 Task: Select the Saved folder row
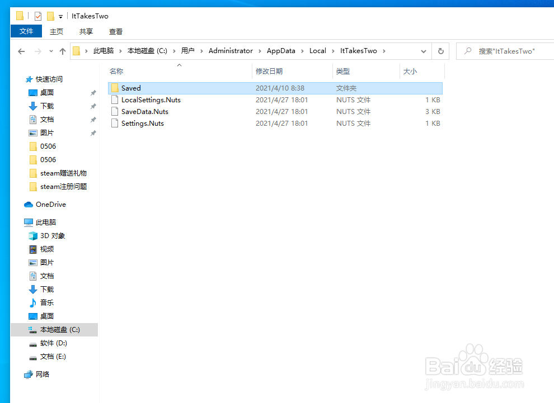275,88
